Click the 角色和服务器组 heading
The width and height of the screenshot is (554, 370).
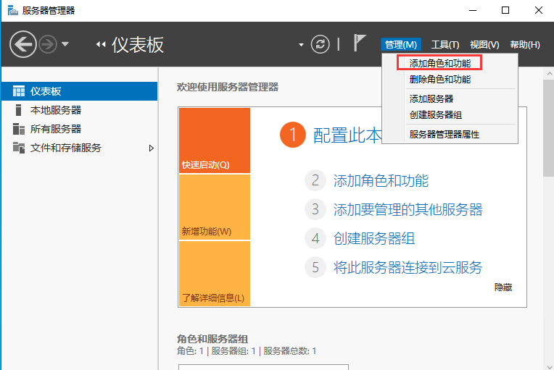212,339
